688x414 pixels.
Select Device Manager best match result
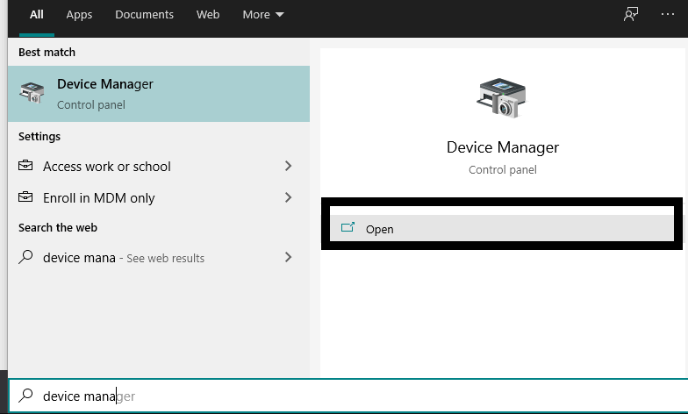tap(159, 94)
